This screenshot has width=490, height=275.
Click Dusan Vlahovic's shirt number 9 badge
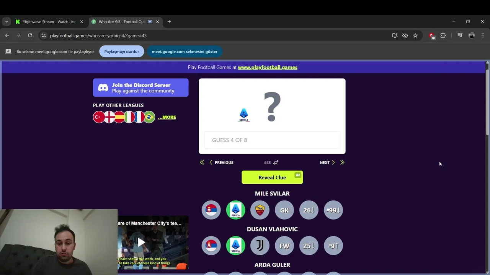pyautogui.click(x=333, y=246)
